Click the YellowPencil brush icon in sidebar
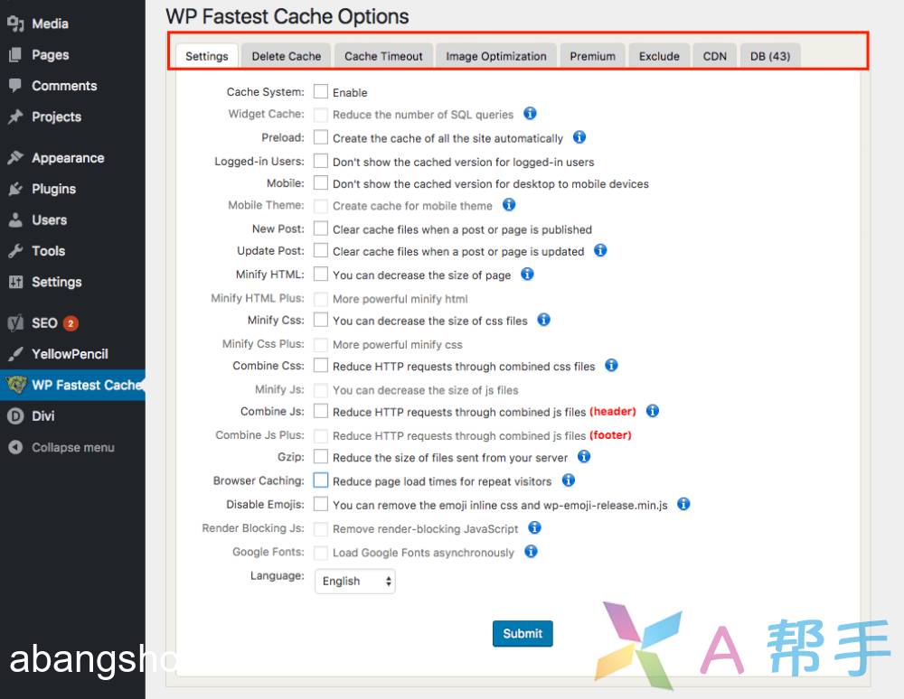The image size is (904, 699). click(x=15, y=354)
